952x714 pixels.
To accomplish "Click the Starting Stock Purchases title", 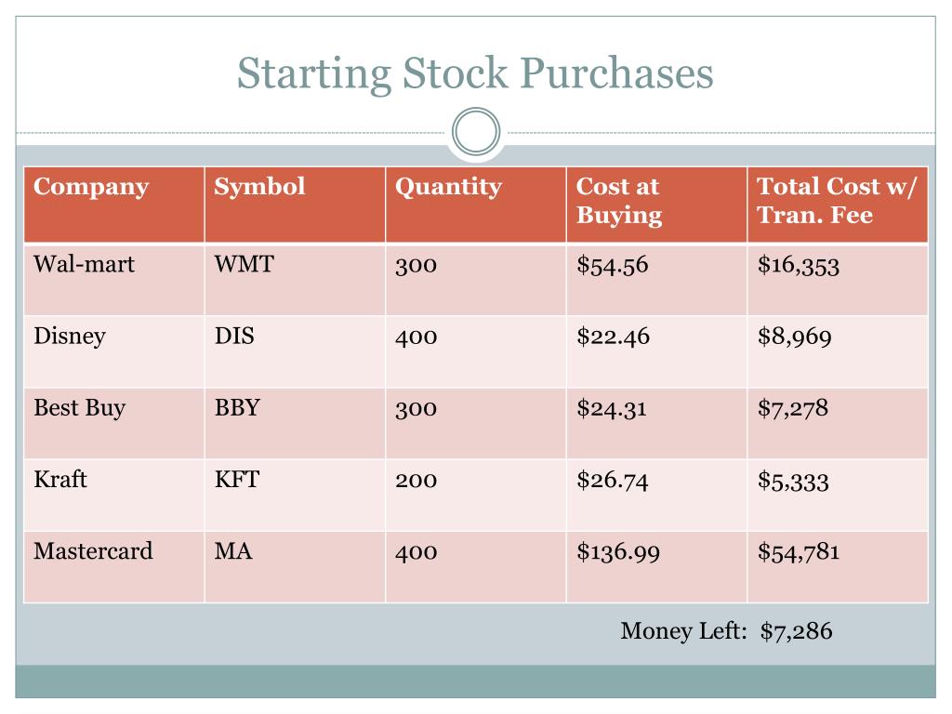I will pos(475,73).
